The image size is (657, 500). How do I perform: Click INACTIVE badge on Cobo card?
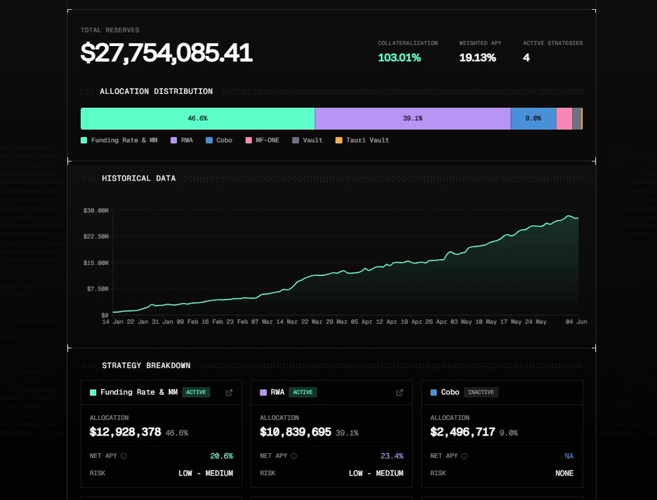pos(481,392)
